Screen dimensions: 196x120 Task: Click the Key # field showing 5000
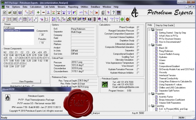142,113
